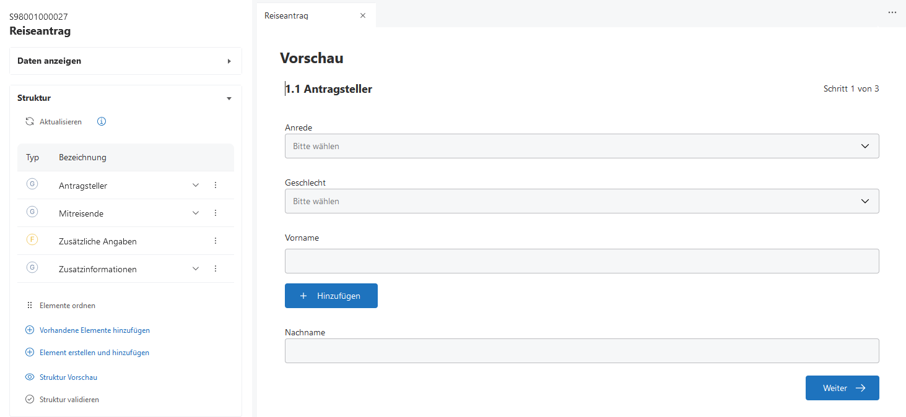The image size is (906, 417).
Task: Open the more options ellipsis at top right
Action: 892,12
